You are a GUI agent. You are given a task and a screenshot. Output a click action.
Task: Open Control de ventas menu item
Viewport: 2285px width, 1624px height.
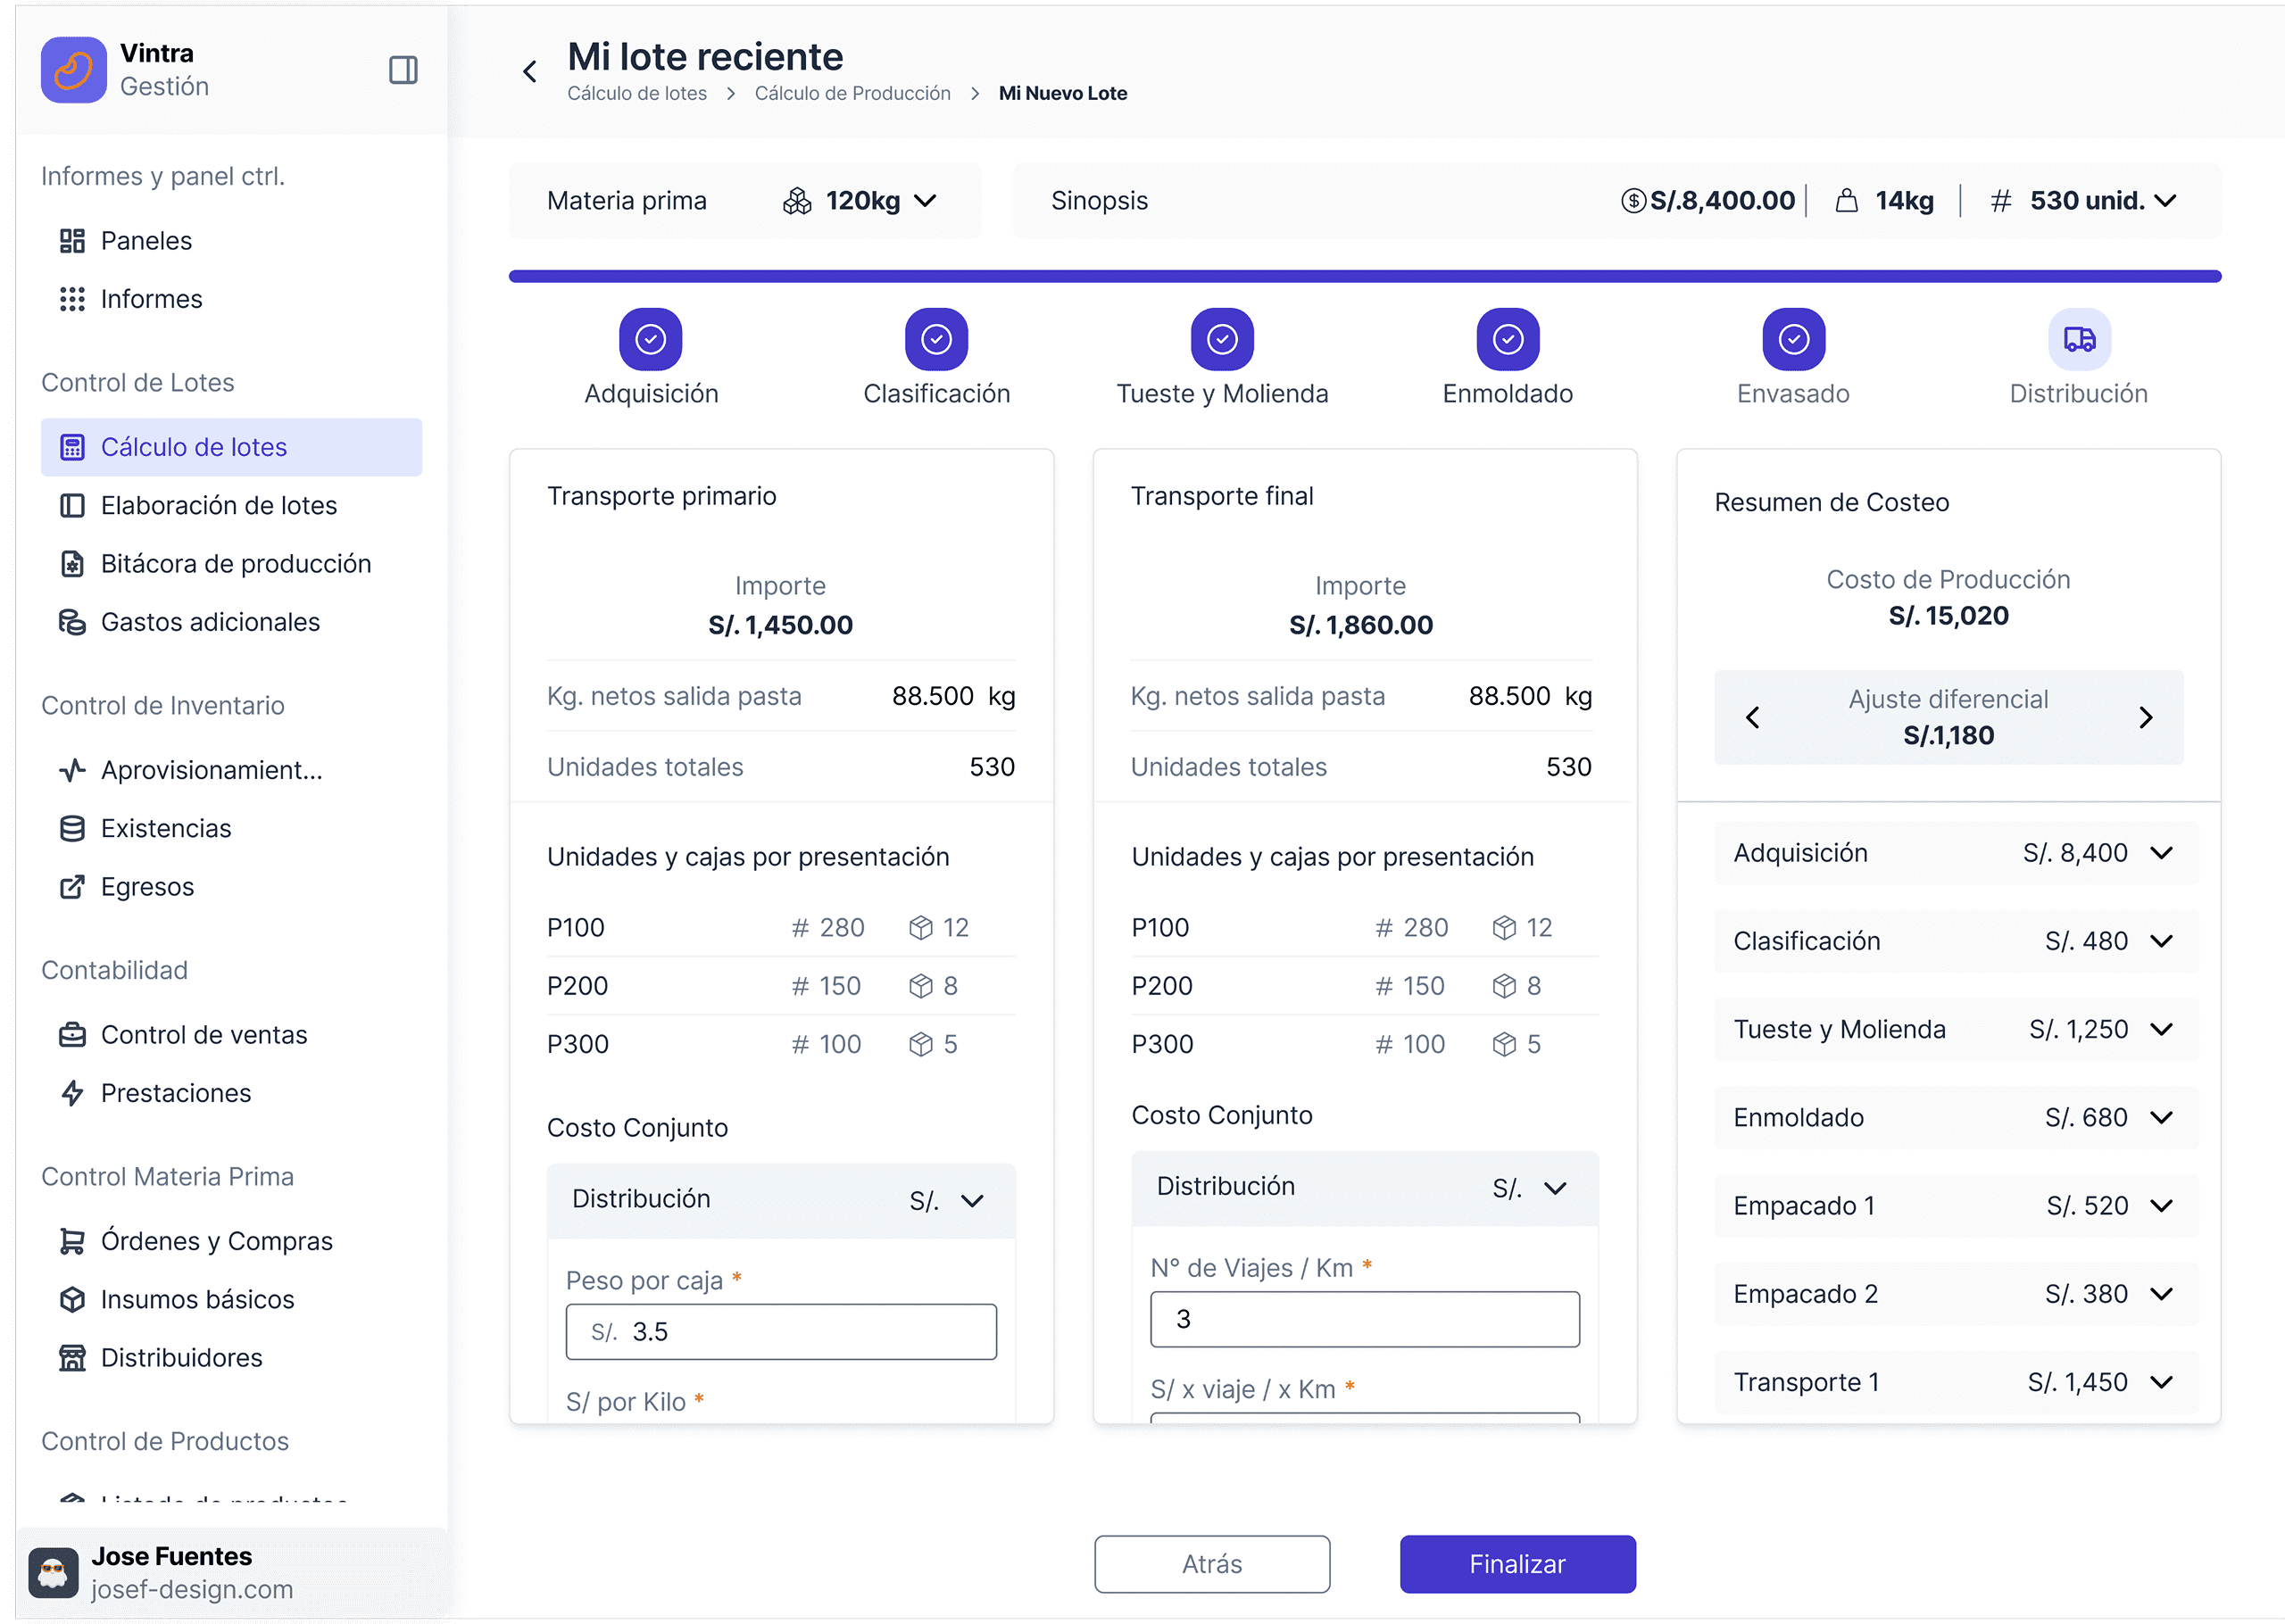tap(231, 1034)
